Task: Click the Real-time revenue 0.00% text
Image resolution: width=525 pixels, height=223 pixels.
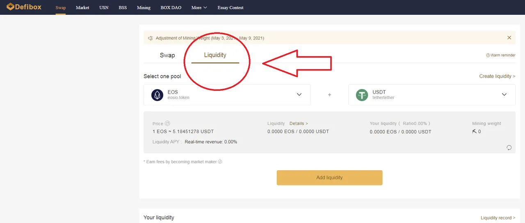Action: (211, 142)
